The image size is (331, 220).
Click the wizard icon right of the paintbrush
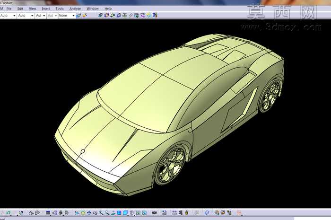85,16
